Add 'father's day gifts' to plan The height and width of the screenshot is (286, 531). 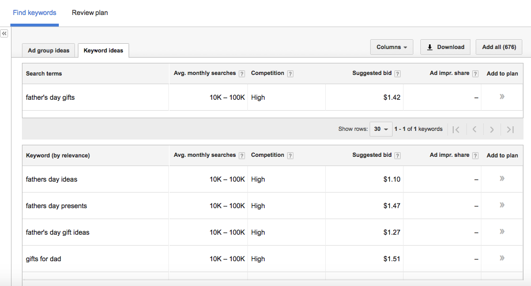pyautogui.click(x=502, y=97)
